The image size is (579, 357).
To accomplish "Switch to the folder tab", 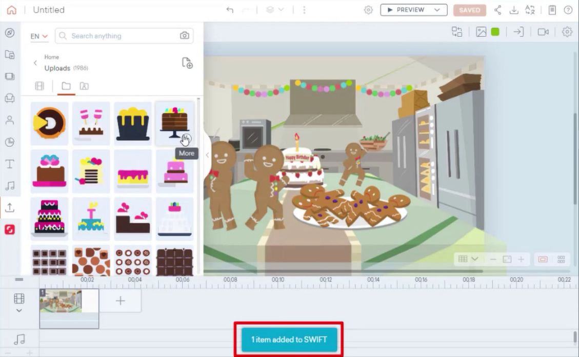I will point(66,86).
